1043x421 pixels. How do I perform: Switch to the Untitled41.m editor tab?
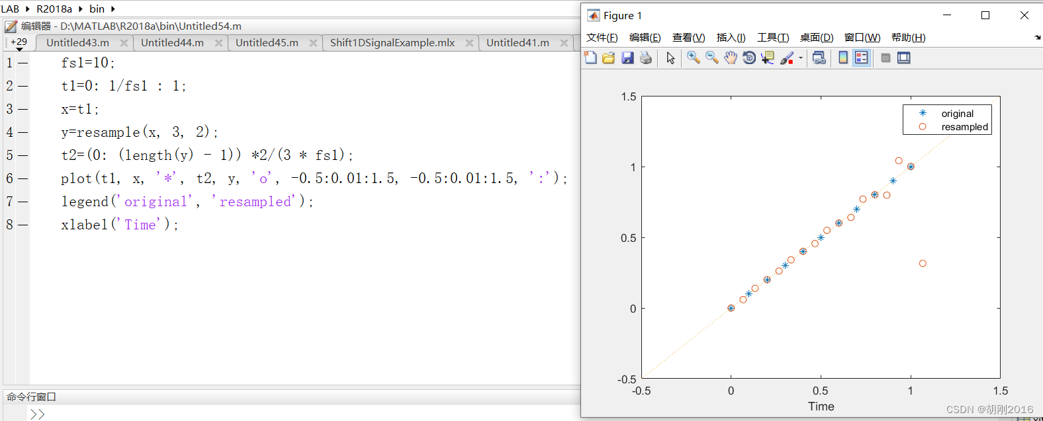[518, 42]
